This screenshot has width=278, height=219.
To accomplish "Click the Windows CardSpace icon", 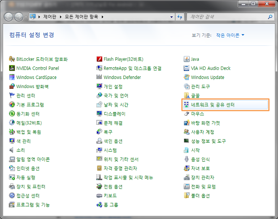I will point(12,77).
